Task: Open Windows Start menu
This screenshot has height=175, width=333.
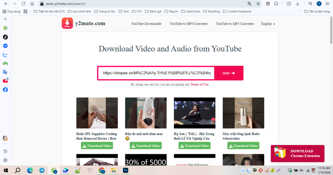Action: click(x=6, y=170)
